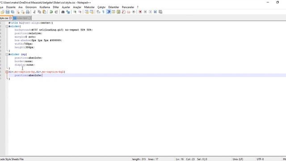
Task: Click the Cut scissors icon
Action: pyautogui.click(x=34, y=12)
